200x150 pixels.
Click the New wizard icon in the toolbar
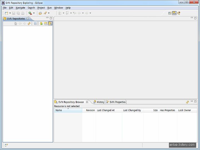pos(6,13)
